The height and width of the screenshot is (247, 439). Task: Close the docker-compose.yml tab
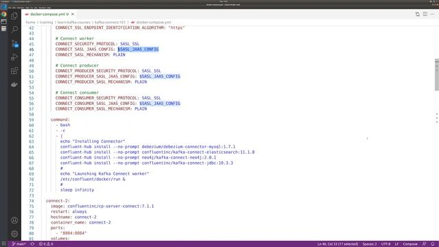pos(73,14)
